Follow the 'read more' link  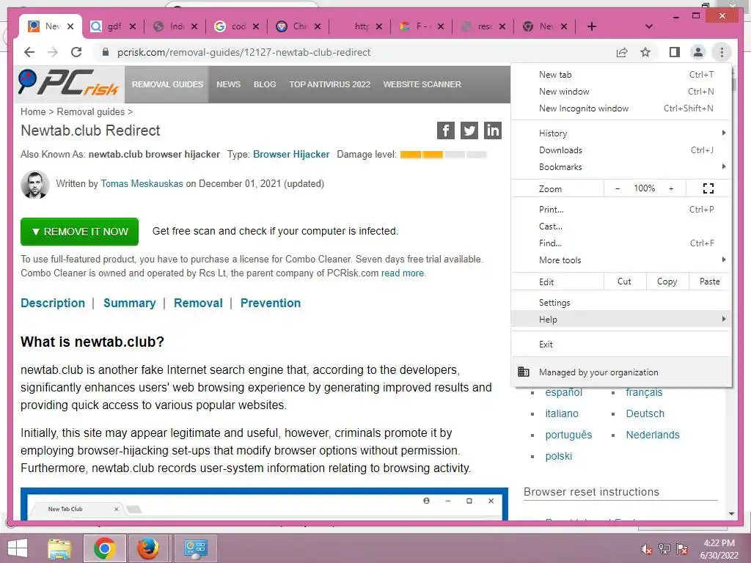tap(403, 273)
